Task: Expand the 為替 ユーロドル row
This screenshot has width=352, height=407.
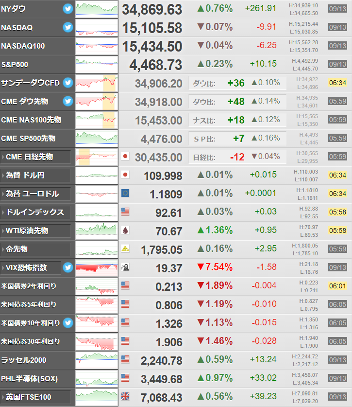Action: point(3,194)
